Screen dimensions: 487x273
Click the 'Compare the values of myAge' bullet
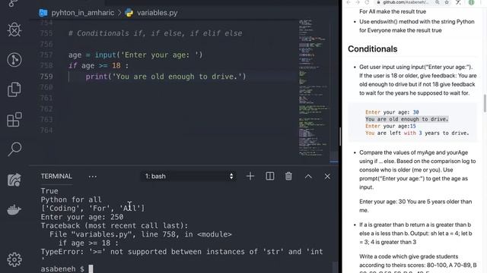[417, 170]
